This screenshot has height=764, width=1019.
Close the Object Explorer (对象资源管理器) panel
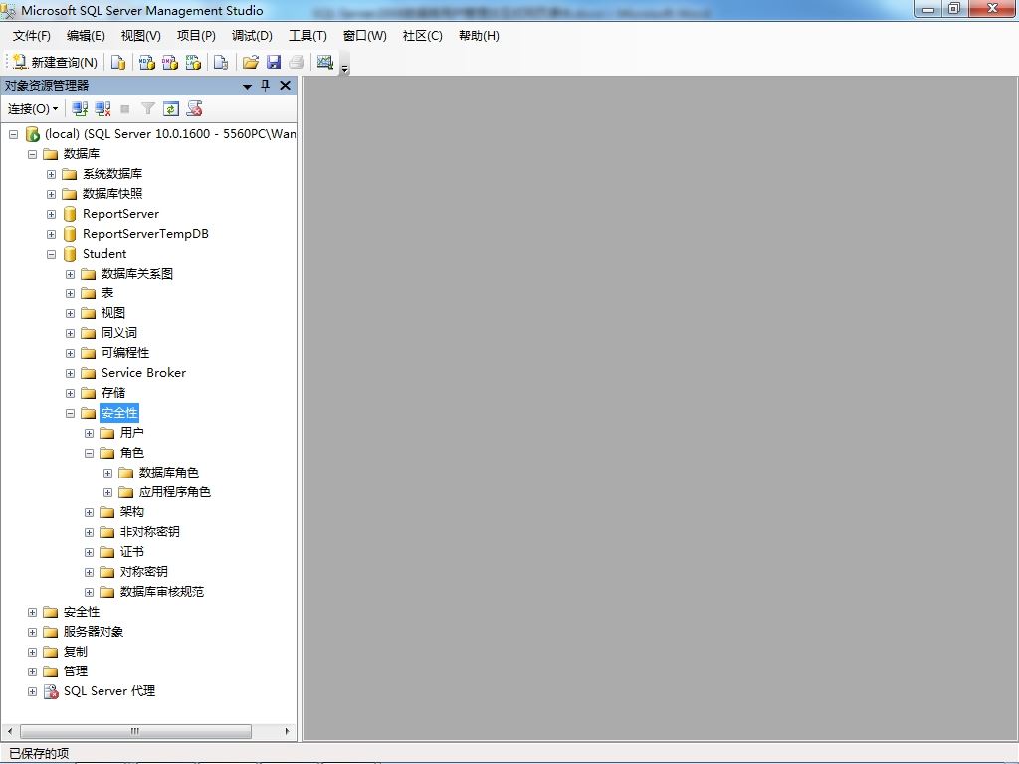point(285,86)
